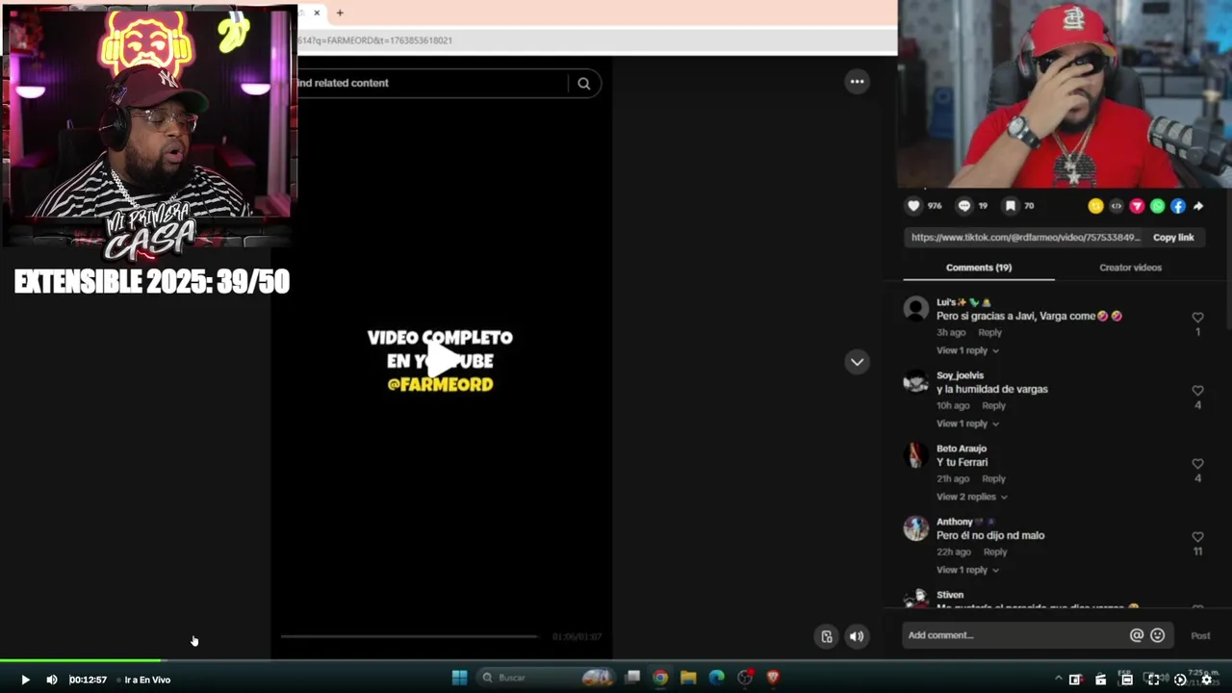The image size is (1232, 693).
Task: Open the Soy_joelvis username
Action: pos(960,375)
